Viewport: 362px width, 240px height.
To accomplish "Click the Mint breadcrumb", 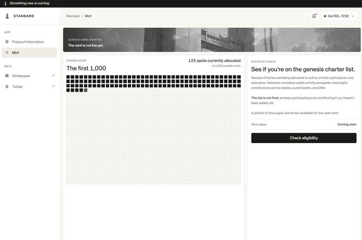I will pos(88,16).
